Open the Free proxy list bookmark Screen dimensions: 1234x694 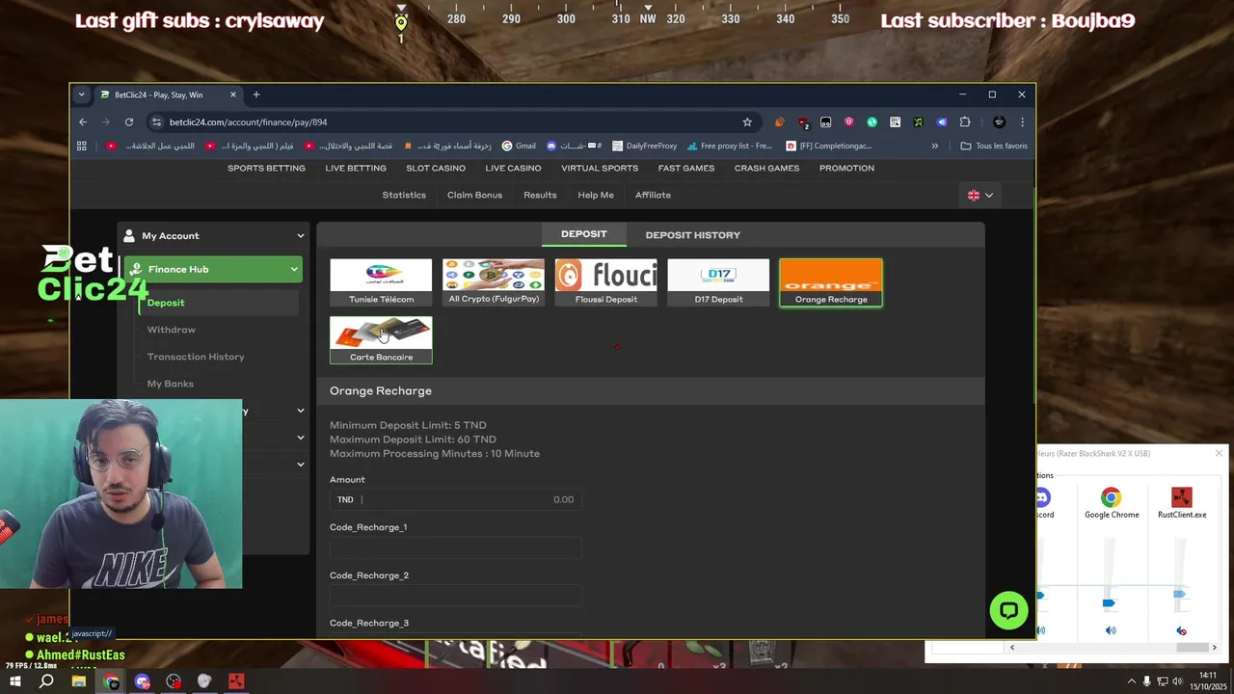pos(729,146)
